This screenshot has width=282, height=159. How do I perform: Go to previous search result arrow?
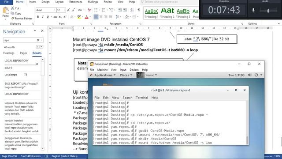coord(37,47)
